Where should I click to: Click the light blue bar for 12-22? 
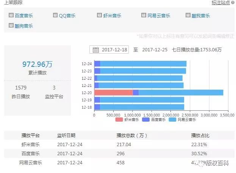[140, 78]
